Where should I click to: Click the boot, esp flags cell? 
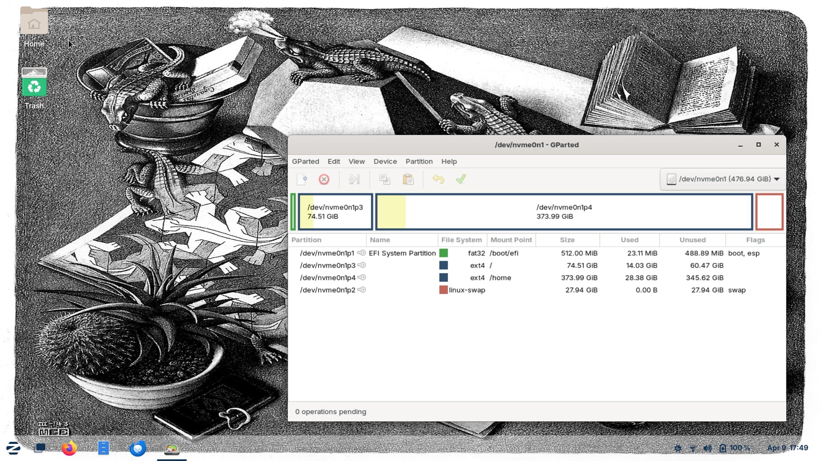coord(744,253)
